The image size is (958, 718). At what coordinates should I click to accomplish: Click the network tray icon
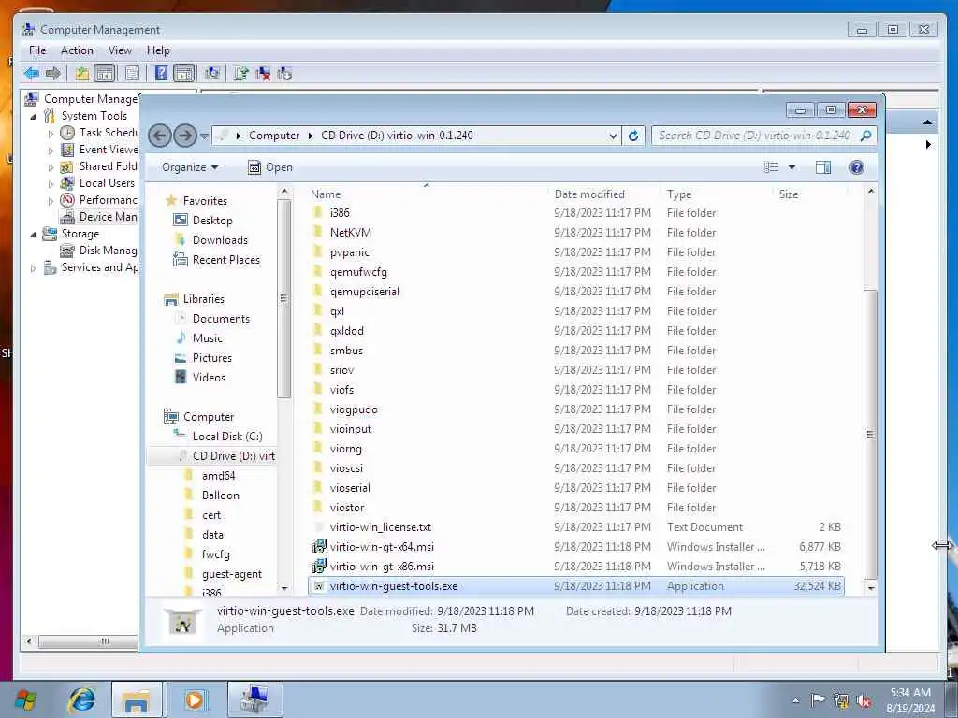click(x=841, y=700)
